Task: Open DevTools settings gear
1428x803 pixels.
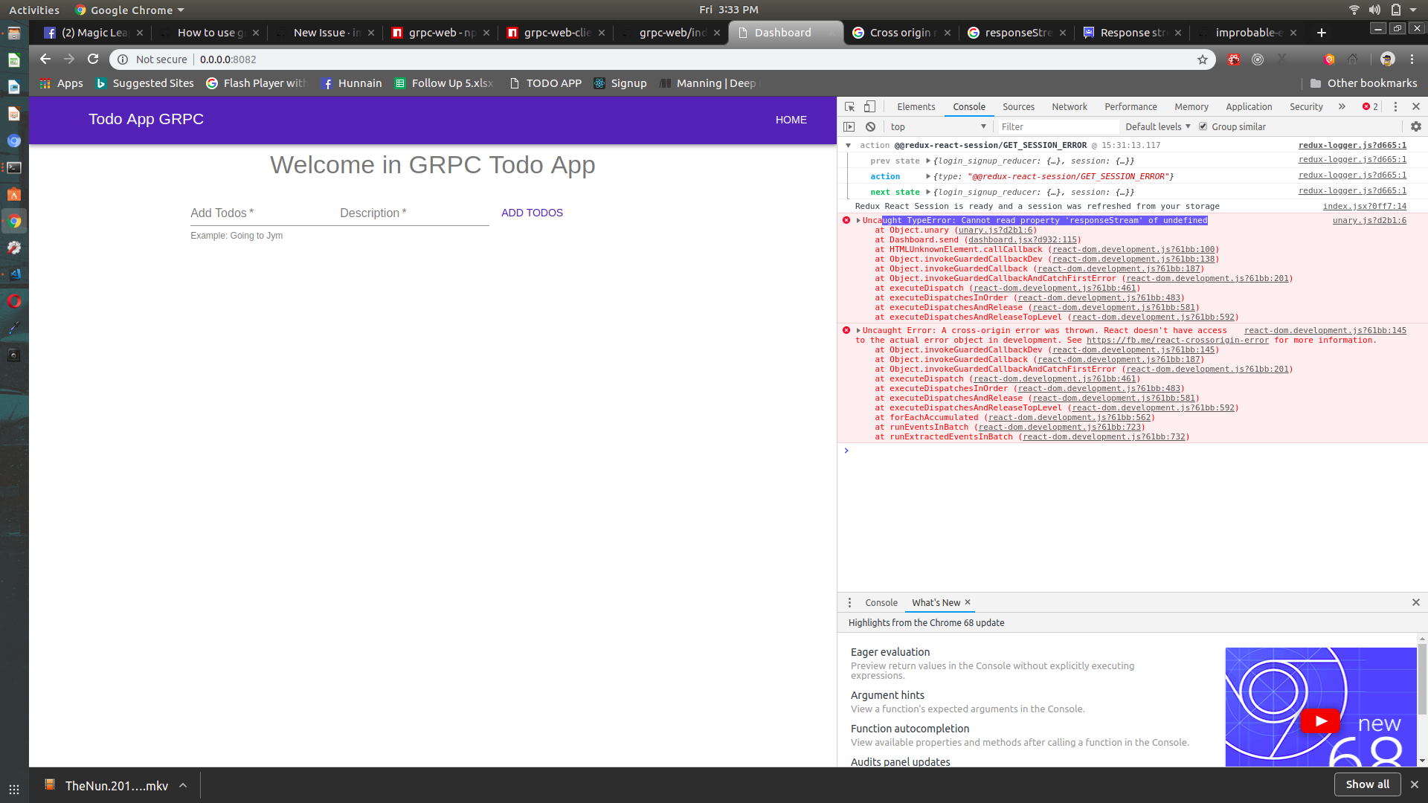Action: point(1415,126)
